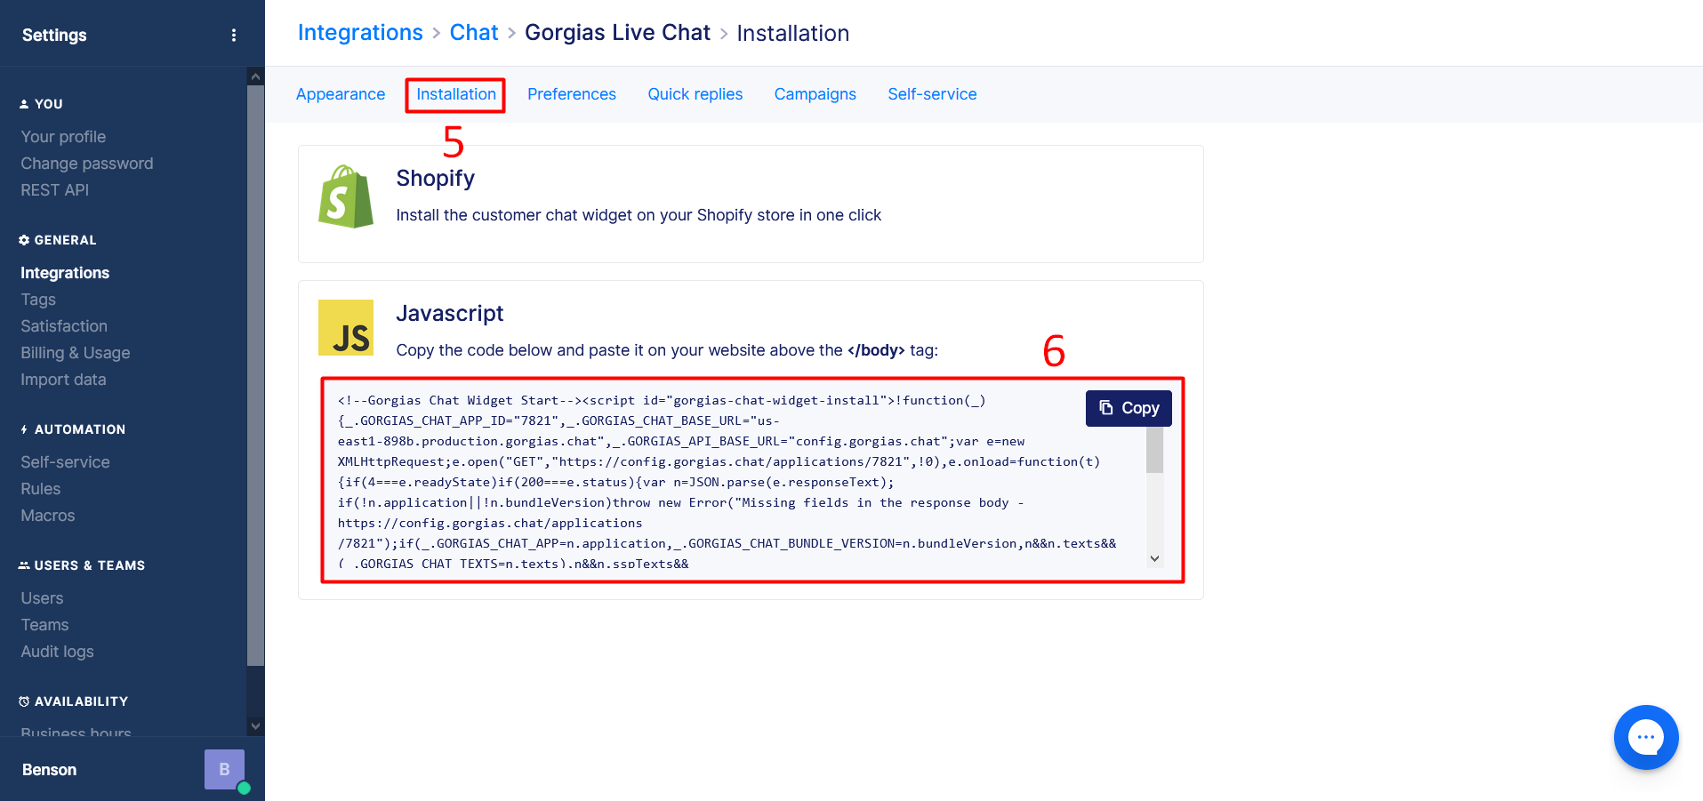Go to Billing & Usage
1703x801 pixels.
pyautogui.click(x=76, y=353)
